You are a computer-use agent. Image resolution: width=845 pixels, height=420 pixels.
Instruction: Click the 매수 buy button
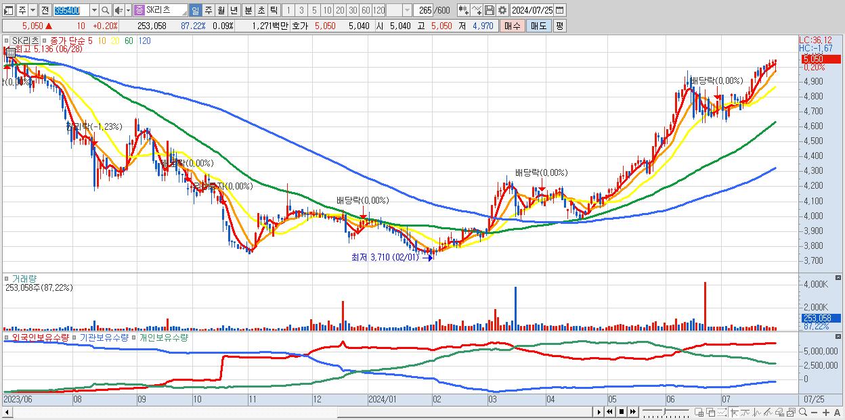point(513,26)
